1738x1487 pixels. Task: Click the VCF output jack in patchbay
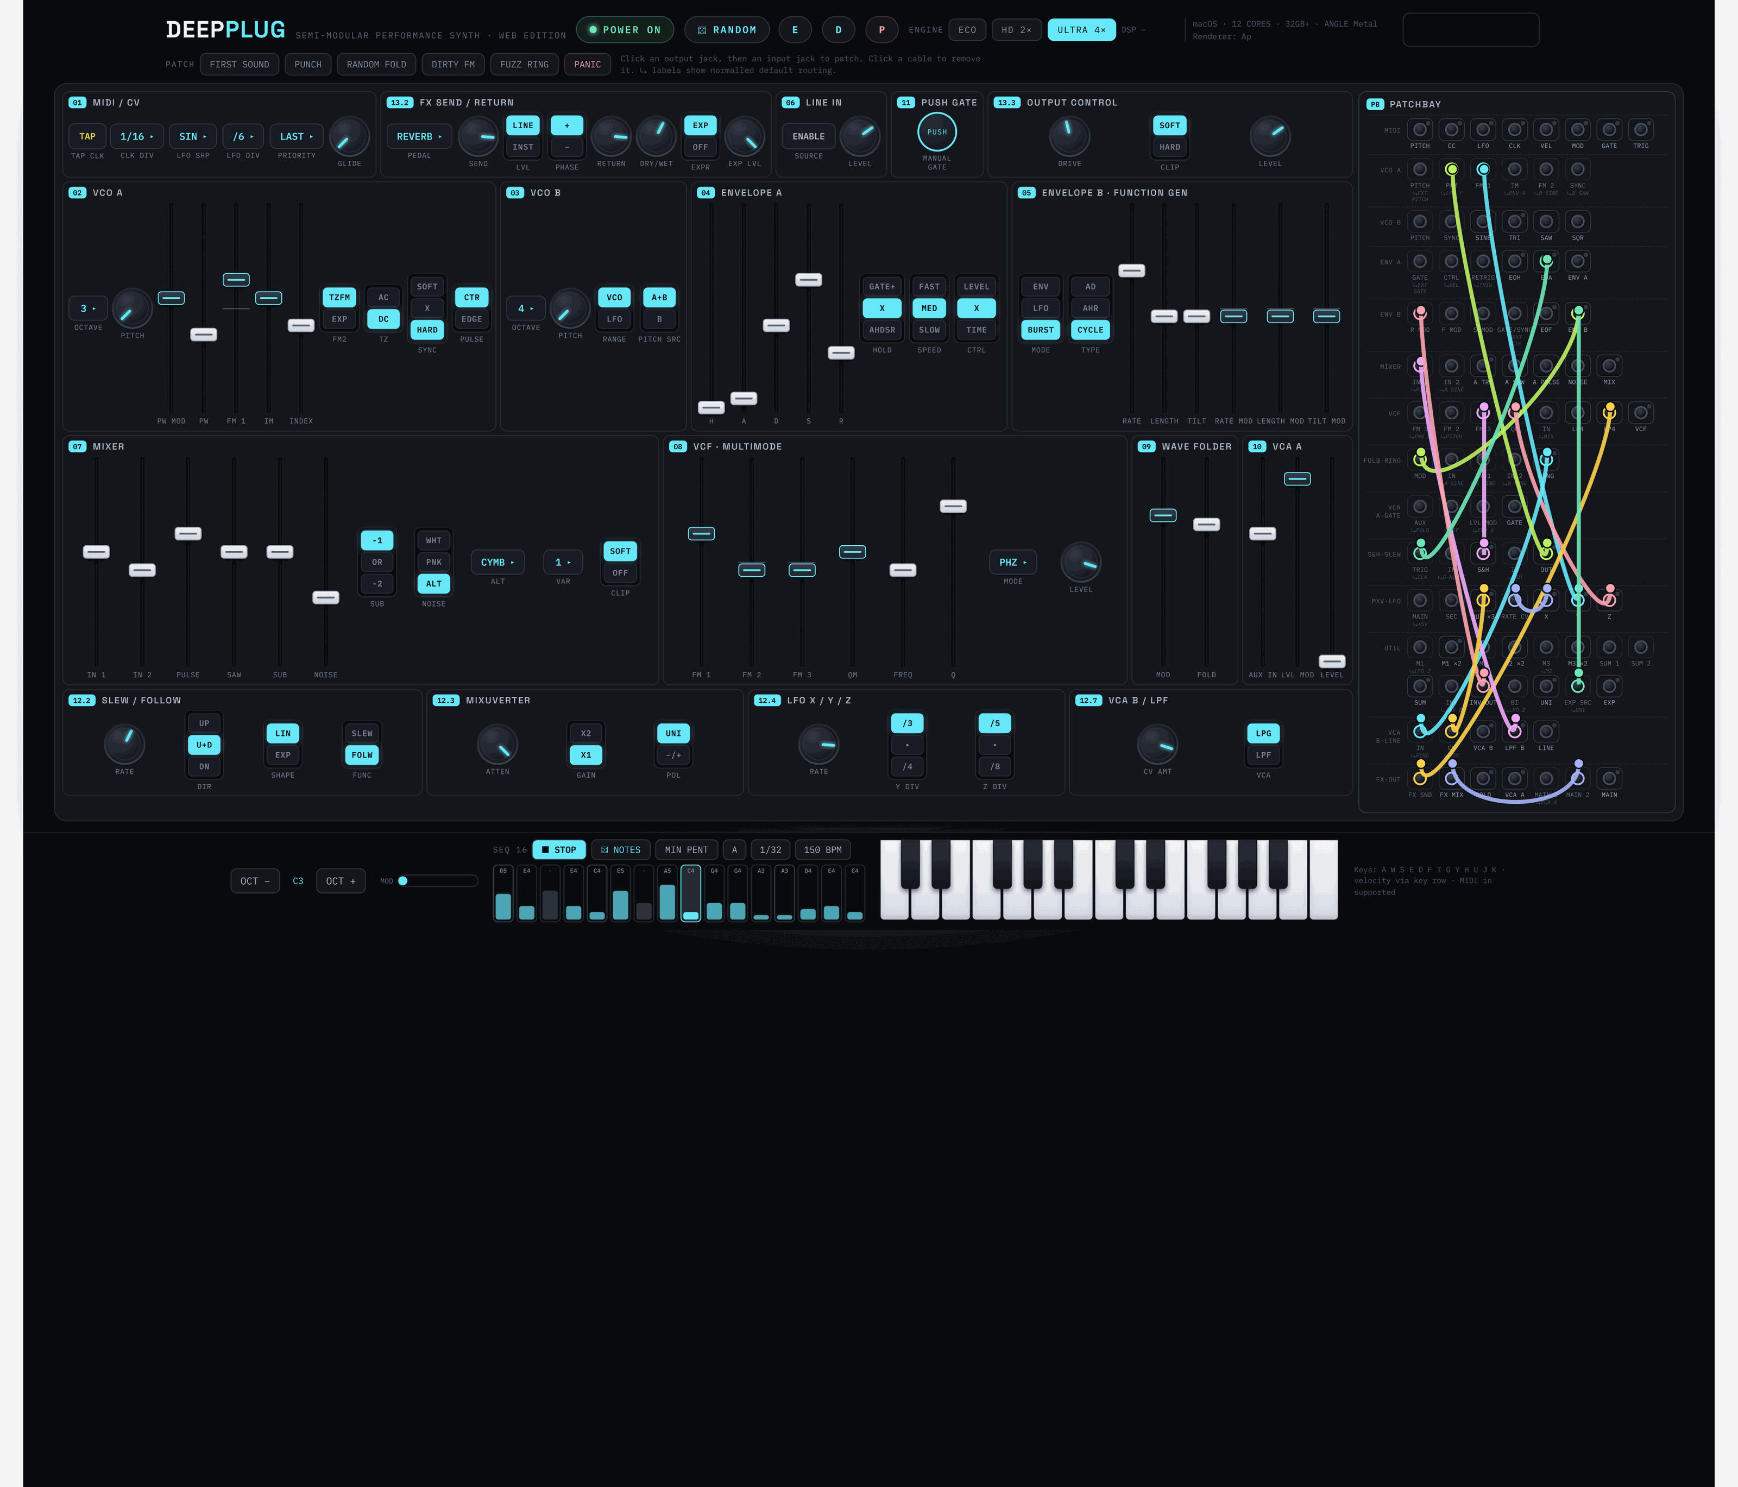point(1641,413)
